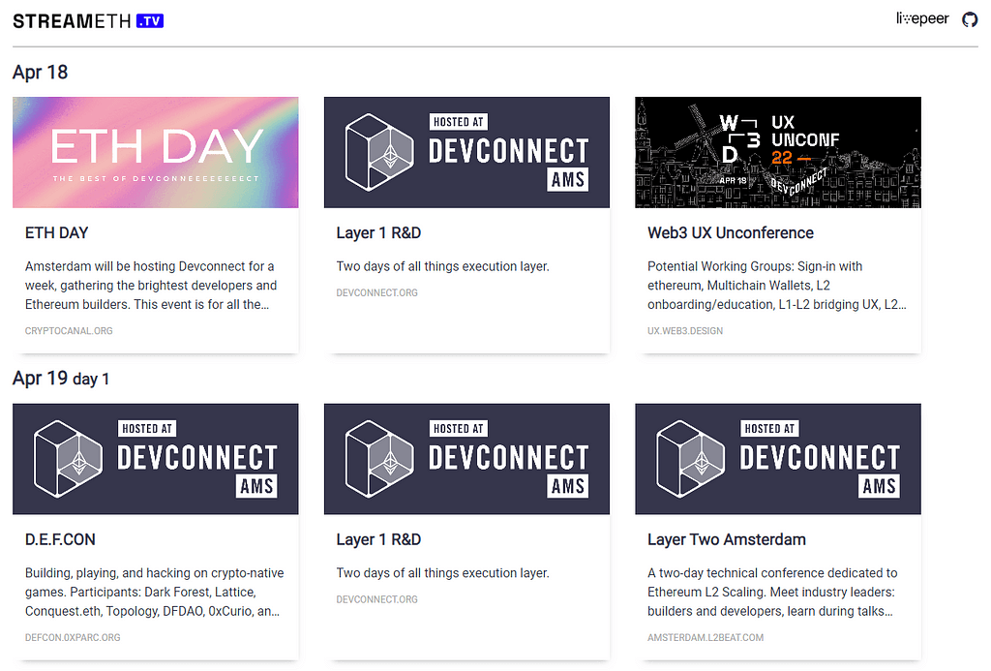991x671 pixels.
Task: Visit the DEFCON.0XPARC.ORG link
Action: click(74, 638)
